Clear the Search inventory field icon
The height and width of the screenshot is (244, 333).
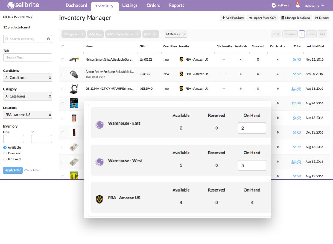point(49,39)
